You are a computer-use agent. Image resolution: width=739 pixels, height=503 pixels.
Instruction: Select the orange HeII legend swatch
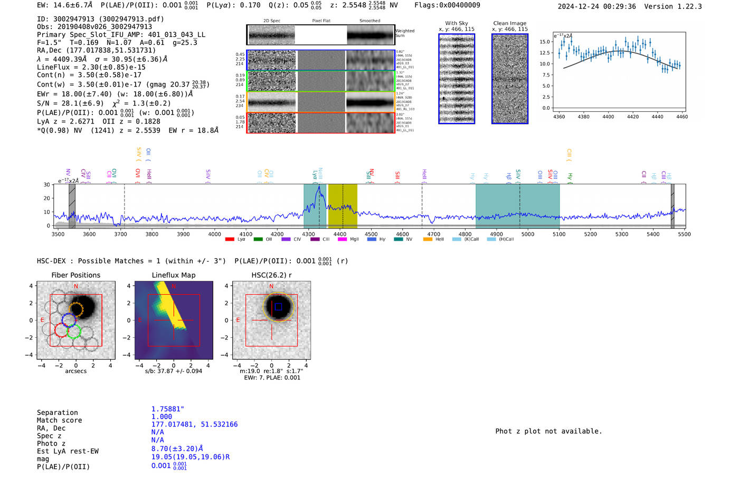(428, 239)
